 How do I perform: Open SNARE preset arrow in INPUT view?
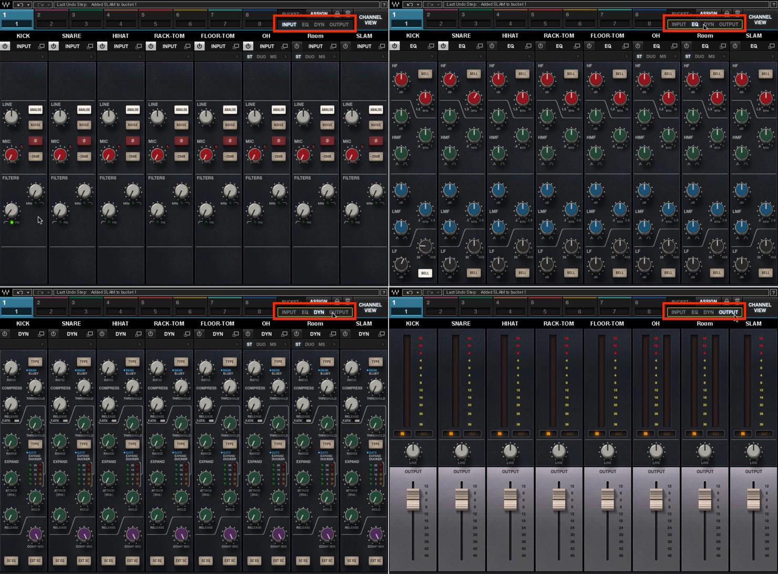[x=90, y=56]
